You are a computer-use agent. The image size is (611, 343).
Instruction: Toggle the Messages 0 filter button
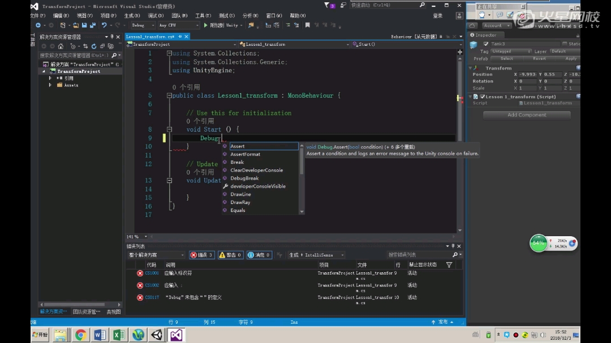(x=259, y=255)
